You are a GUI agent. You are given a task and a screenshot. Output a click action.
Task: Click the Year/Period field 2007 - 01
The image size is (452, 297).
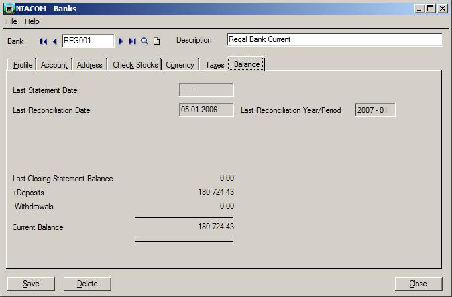point(375,110)
